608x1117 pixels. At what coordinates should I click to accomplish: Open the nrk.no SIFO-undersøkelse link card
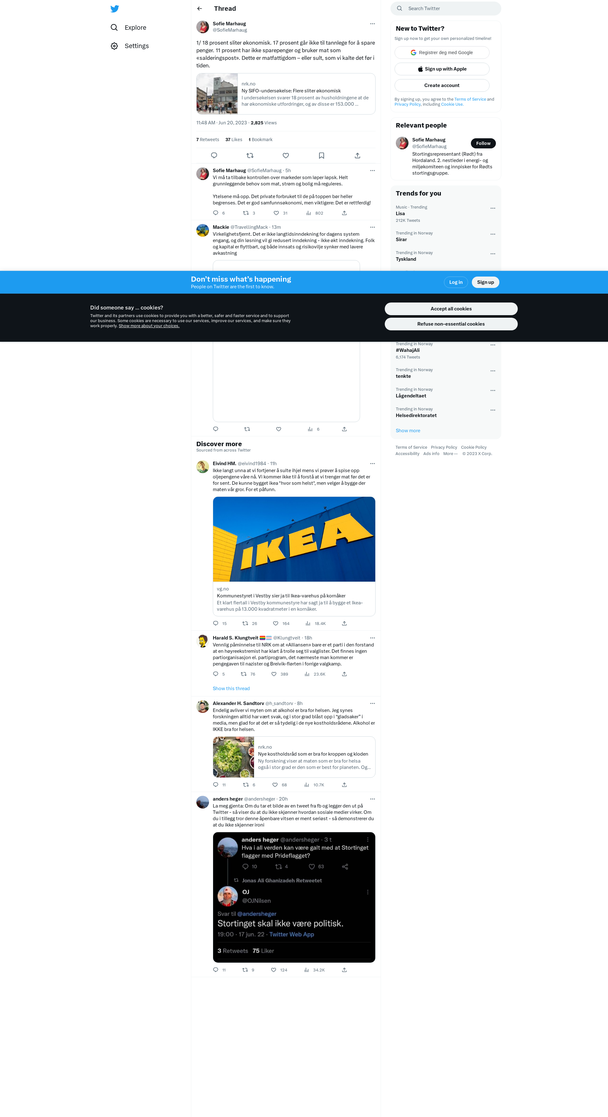286,94
